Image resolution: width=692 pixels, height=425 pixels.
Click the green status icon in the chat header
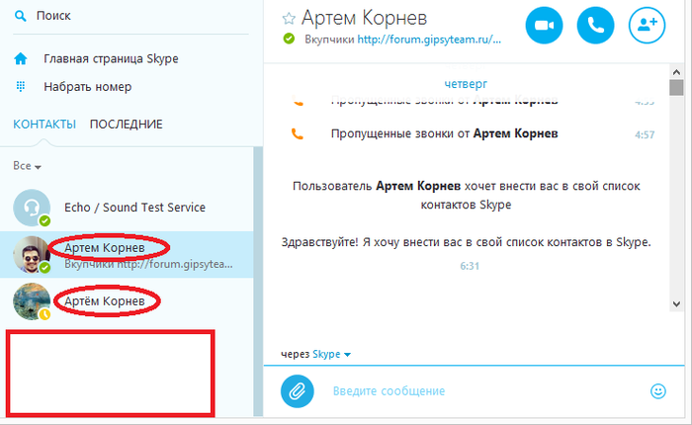point(289,39)
